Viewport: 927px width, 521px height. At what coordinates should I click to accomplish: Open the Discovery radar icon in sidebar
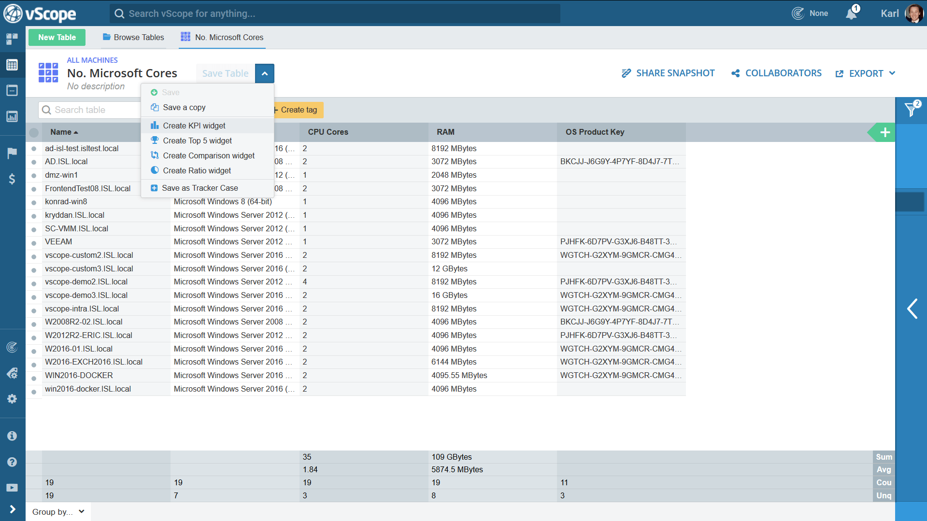[12, 347]
